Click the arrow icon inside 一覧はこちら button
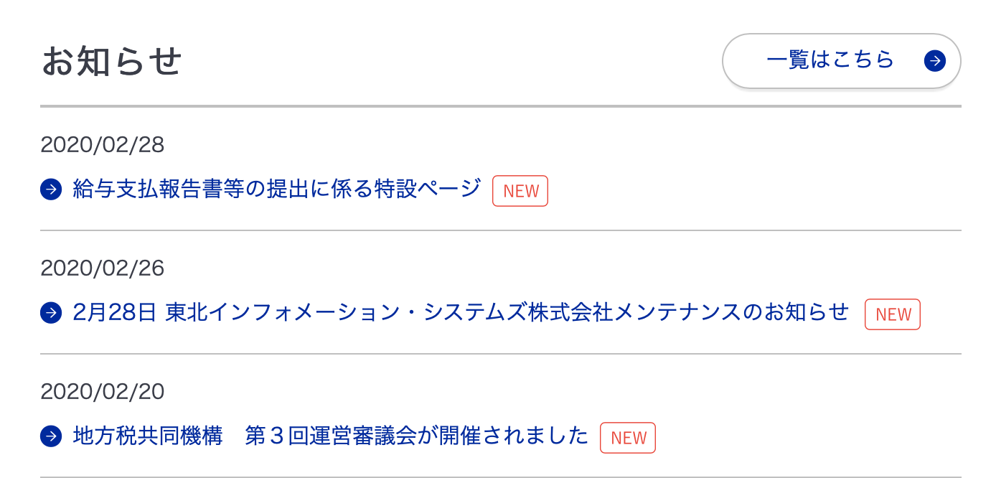The image size is (996, 478). [934, 61]
